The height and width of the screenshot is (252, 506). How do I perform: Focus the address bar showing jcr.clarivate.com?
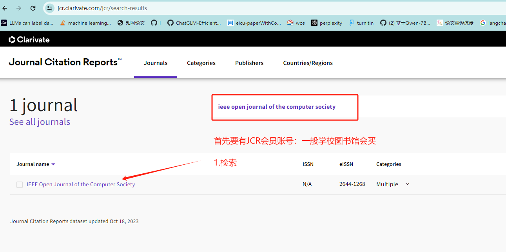(274, 8)
